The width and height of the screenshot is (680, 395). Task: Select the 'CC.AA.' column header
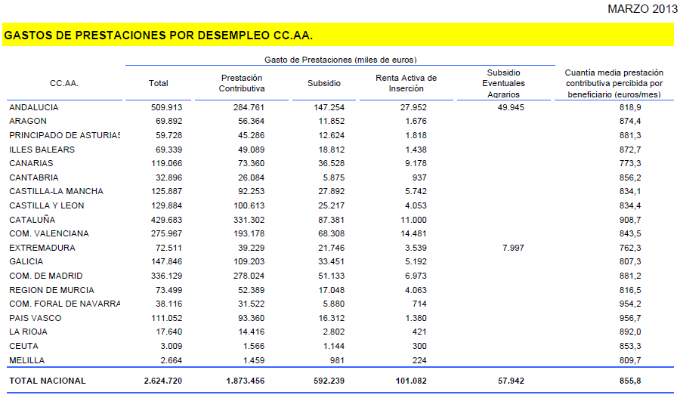(x=64, y=83)
